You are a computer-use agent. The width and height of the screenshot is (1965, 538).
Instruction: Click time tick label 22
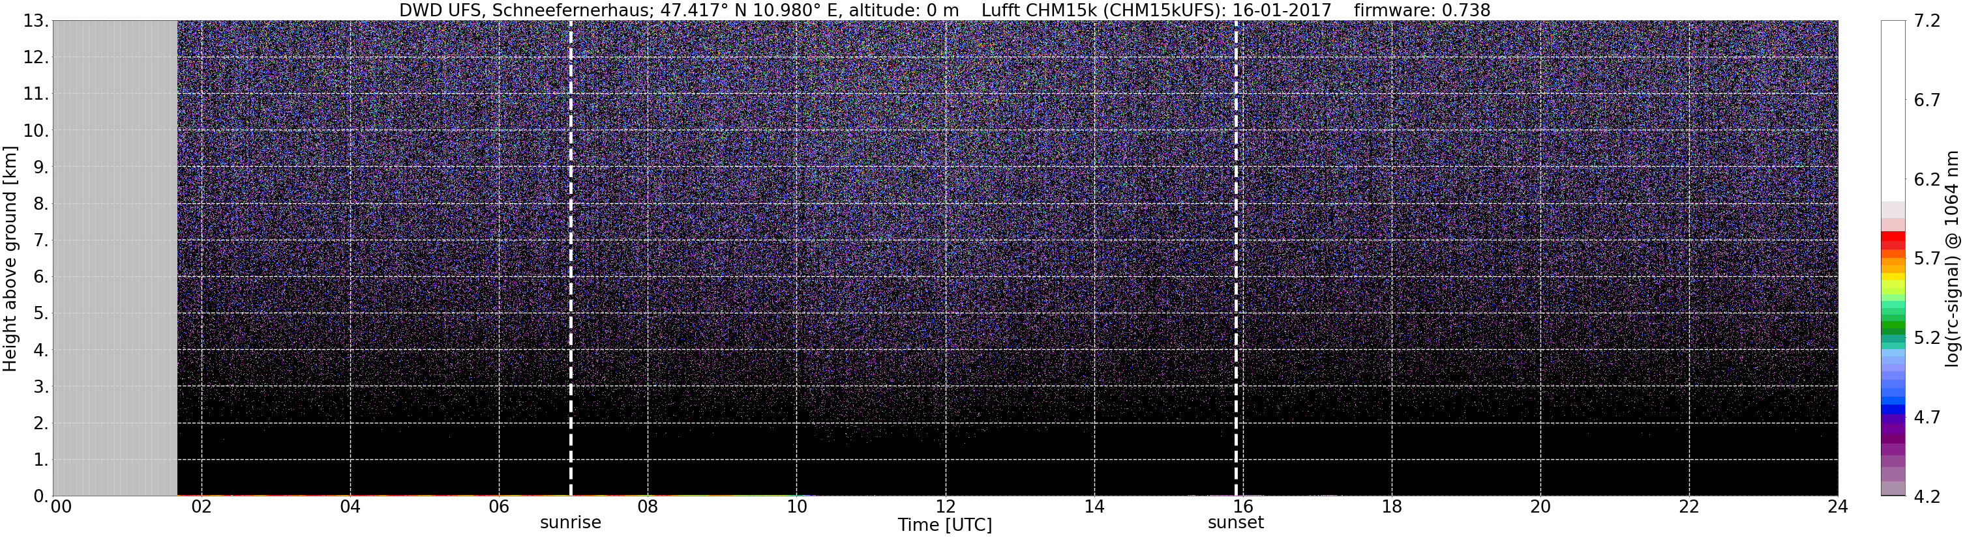1689,507
